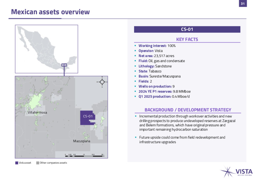Click the purple 'Vista asset' legend swatch

17,163
